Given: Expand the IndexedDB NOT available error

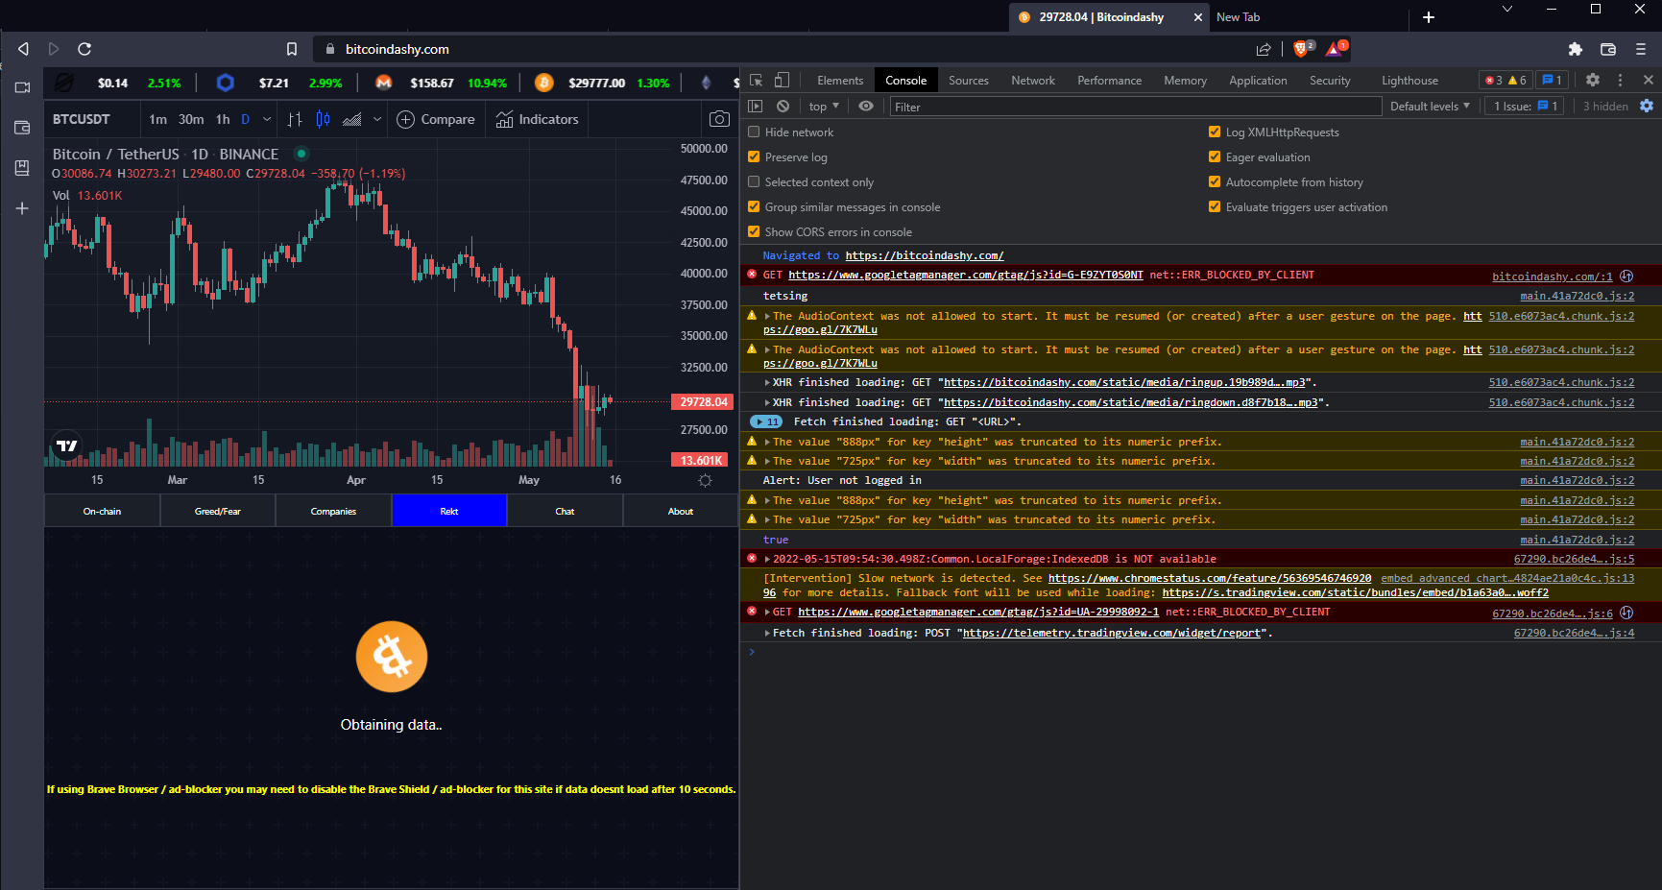Looking at the screenshot, I should [767, 559].
